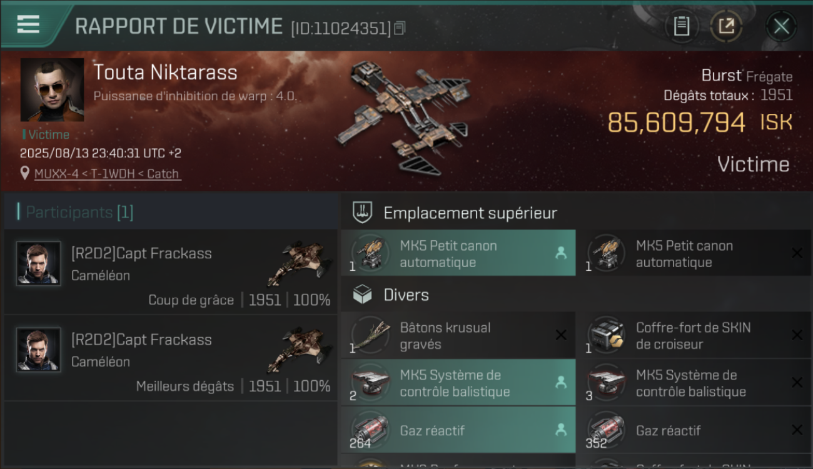Select destroyed MK5 Petit canon automatique
This screenshot has height=469, width=813.
click(x=694, y=253)
